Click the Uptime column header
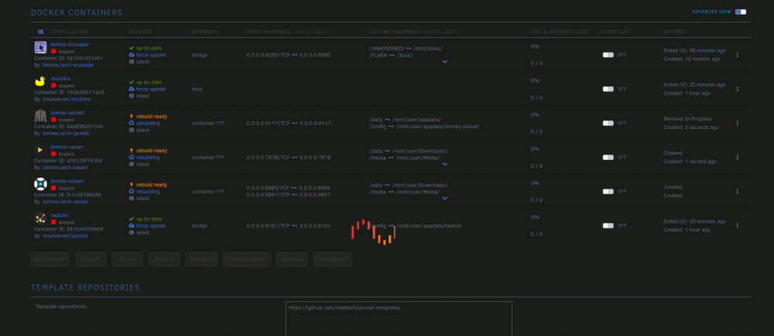This screenshot has height=336, width=774. 674,32
